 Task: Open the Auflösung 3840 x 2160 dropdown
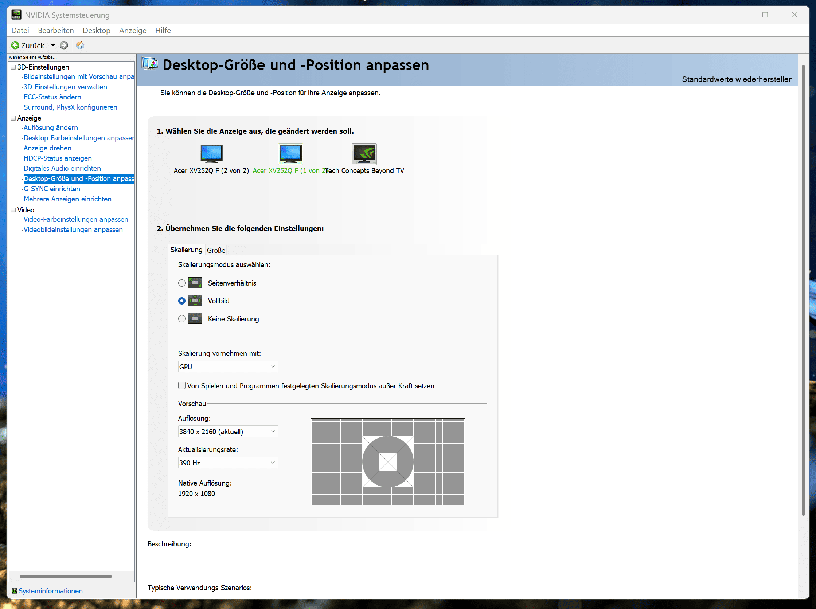point(228,431)
